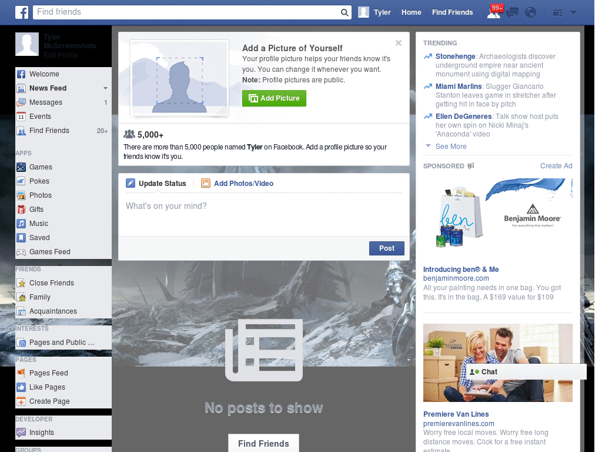The image size is (602, 452).
Task: Click the Premiere Van Lines couple photo
Action: pyautogui.click(x=497, y=363)
